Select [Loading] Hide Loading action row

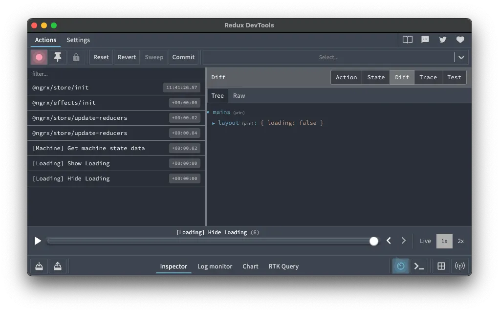(x=116, y=178)
